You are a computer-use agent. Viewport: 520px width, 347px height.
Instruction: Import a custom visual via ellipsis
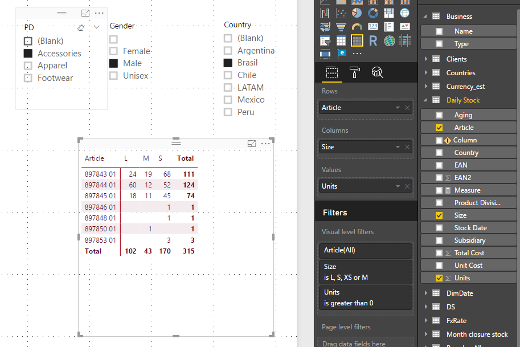(357, 54)
